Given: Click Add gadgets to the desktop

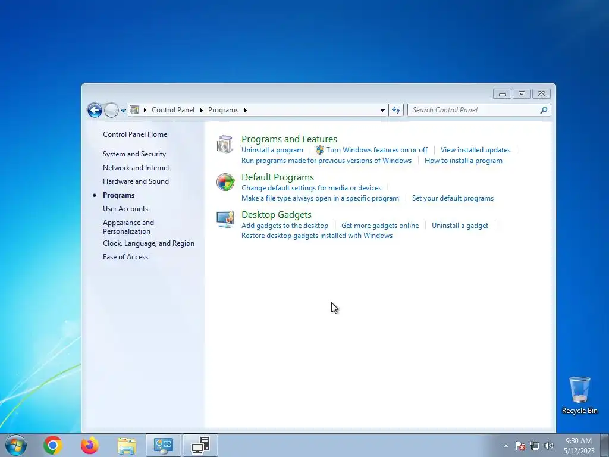Looking at the screenshot, I should click(x=285, y=226).
